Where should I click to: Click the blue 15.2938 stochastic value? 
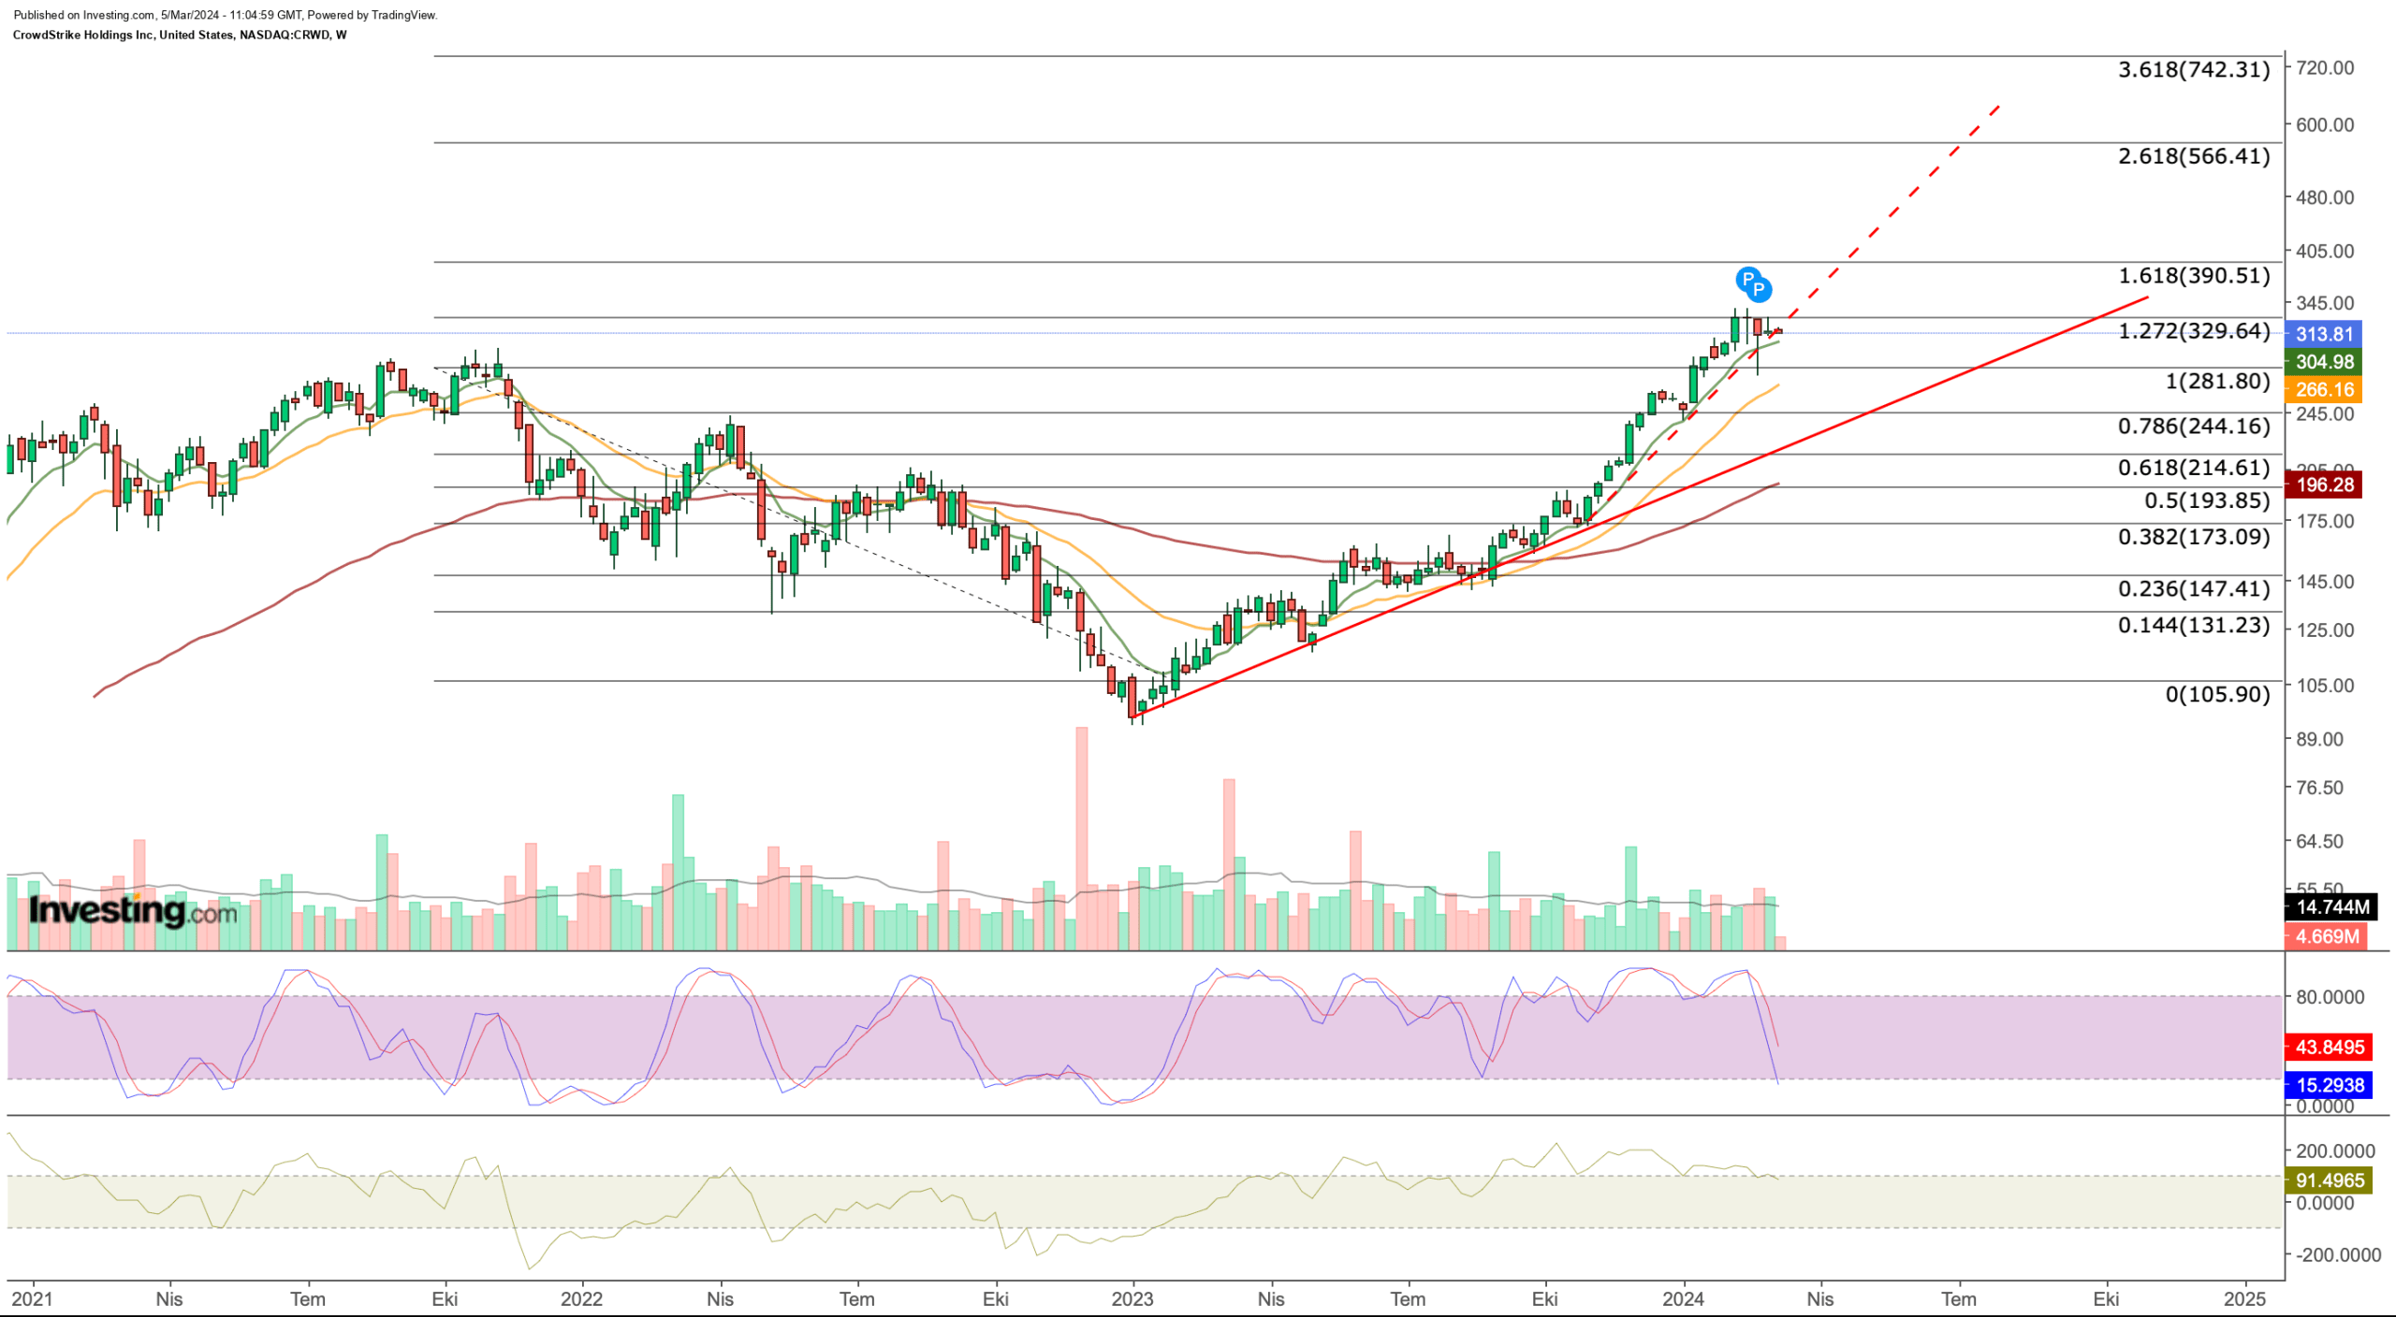click(2329, 1085)
